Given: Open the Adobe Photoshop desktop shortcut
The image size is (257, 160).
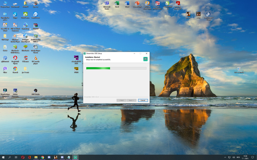Looking at the screenshot, I should [15, 93].
